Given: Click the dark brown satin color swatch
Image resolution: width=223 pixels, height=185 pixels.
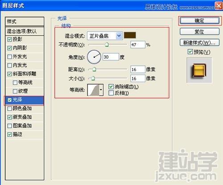Looking at the screenshot, I should point(130,35).
